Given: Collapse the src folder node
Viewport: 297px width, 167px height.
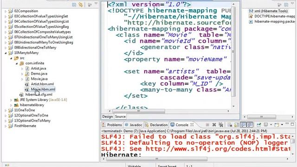Looking at the screenshot, I should pyautogui.click(x=11, y=58).
